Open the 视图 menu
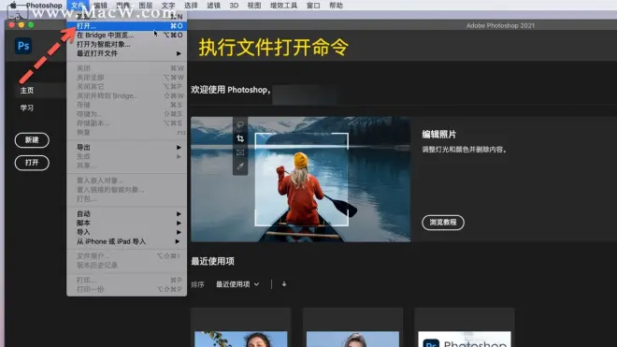 254,5
